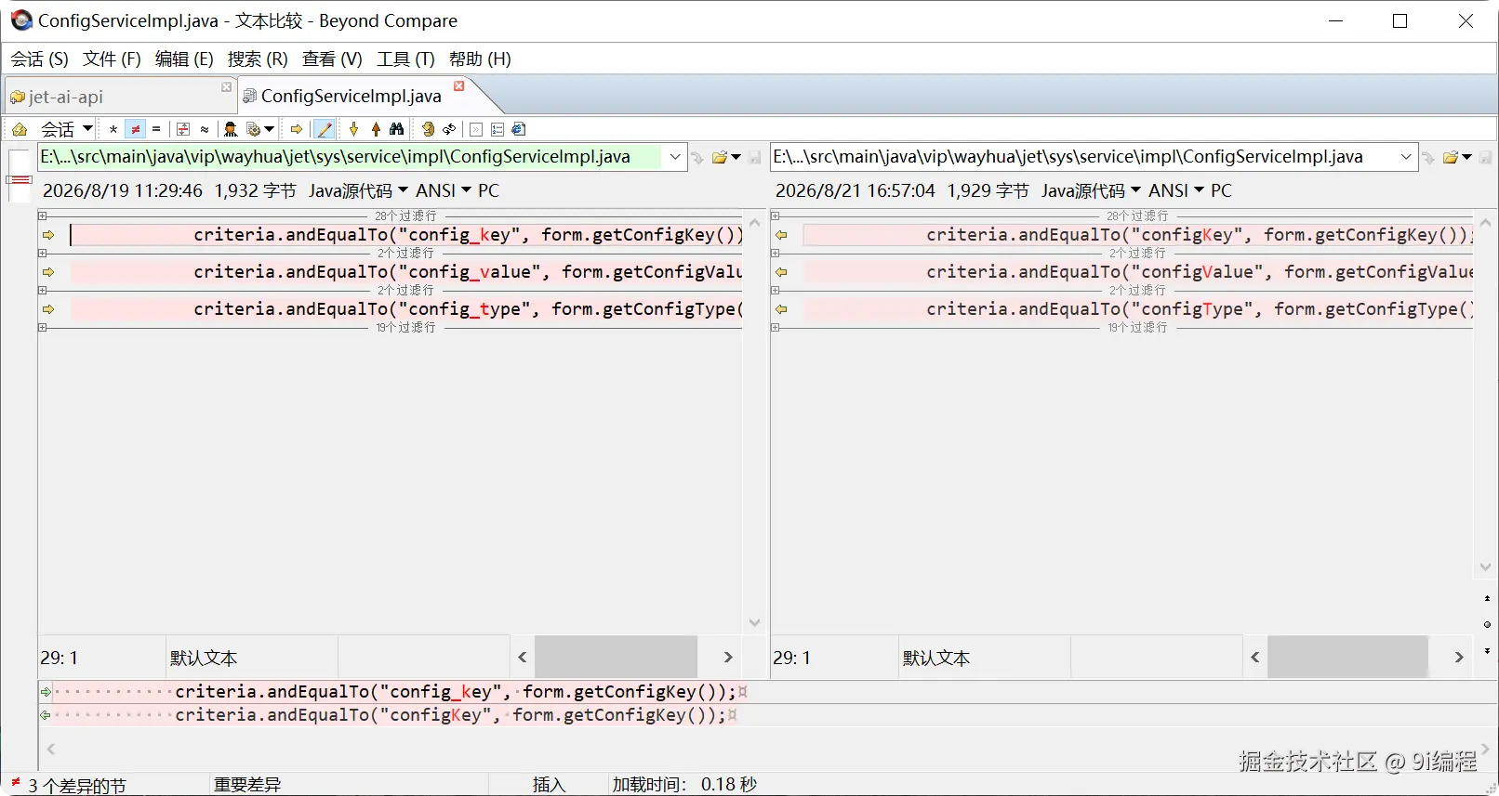Click the left file path input field

point(350,157)
